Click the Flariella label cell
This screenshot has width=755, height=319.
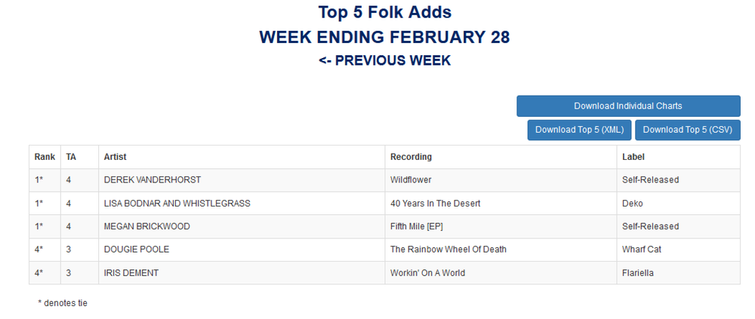tap(679, 273)
